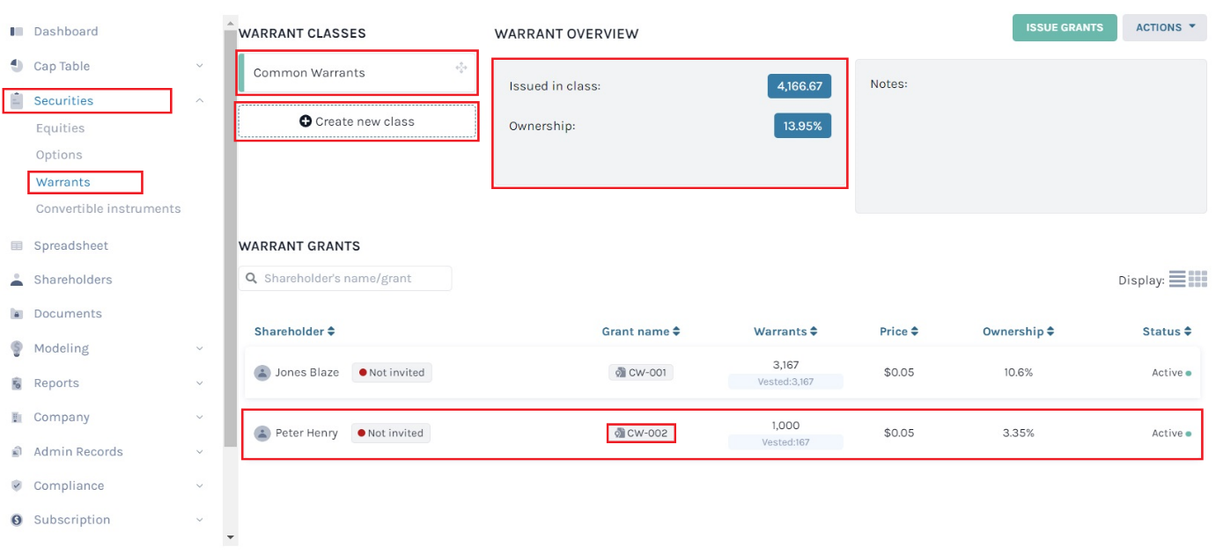Click the ISSUE GRANTS button
The image size is (1216, 554).
(1065, 27)
